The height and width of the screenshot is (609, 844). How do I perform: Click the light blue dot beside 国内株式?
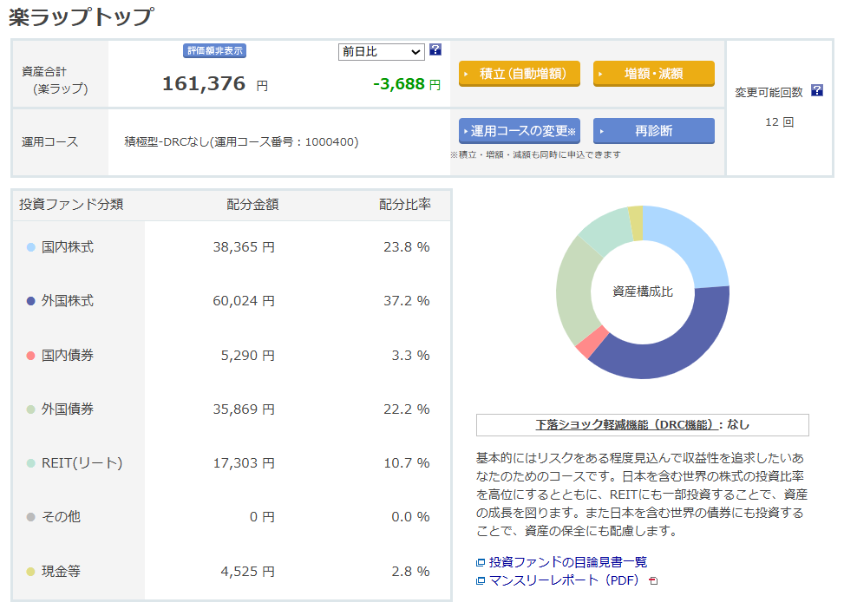32,248
